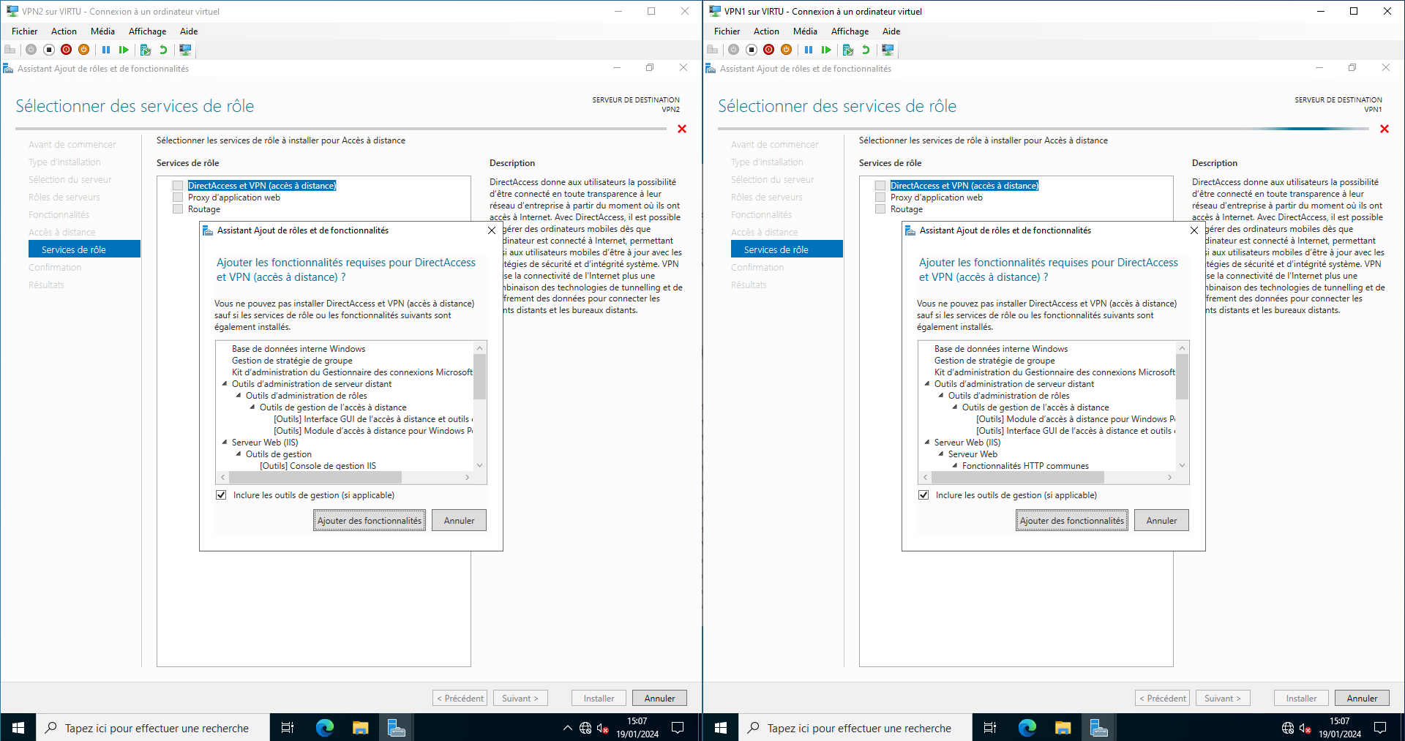Image resolution: width=1405 pixels, height=741 pixels.
Task: Click the red shut down icon in VPN2 toolbar
Action: [x=67, y=50]
